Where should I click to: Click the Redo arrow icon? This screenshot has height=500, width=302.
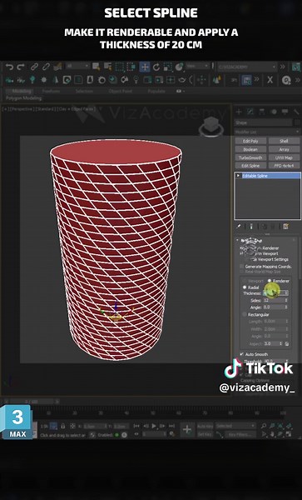(x=21, y=67)
